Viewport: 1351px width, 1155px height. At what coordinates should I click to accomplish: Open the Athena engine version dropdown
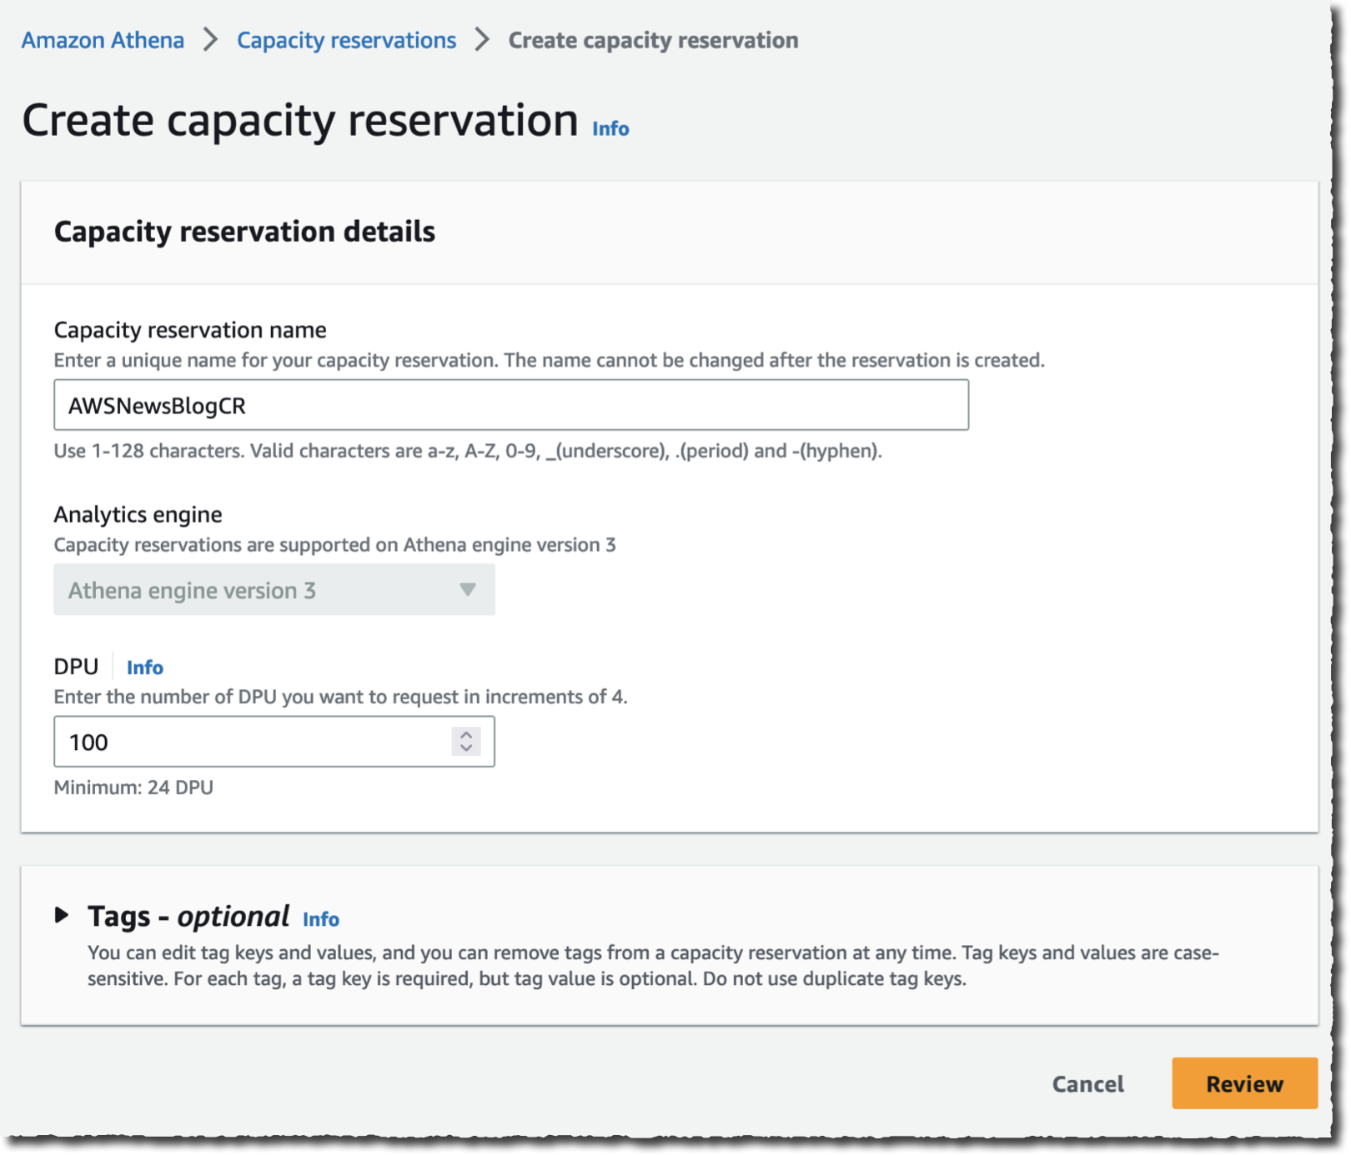pos(274,590)
